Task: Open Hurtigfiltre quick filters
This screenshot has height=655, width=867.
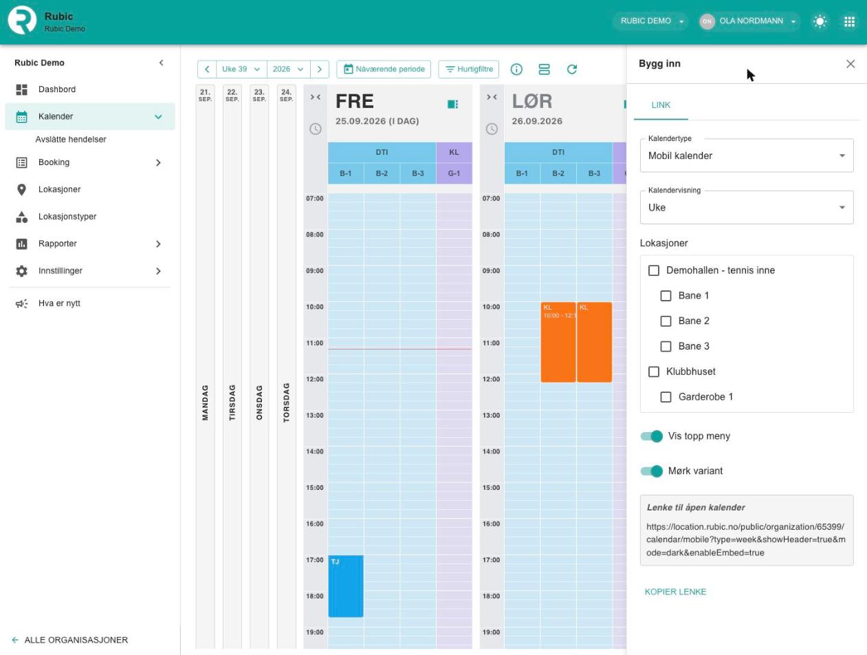Action: 469,69
